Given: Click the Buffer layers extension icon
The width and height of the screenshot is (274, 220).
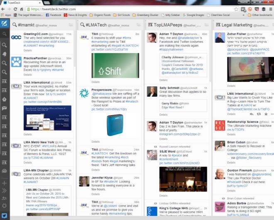Looking at the screenshot, I should (264, 9).
